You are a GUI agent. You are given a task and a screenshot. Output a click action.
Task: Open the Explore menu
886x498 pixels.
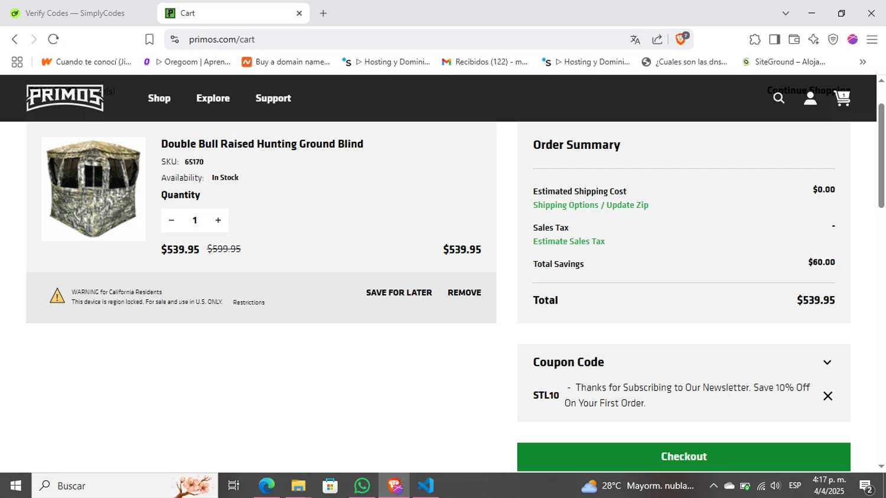(213, 98)
